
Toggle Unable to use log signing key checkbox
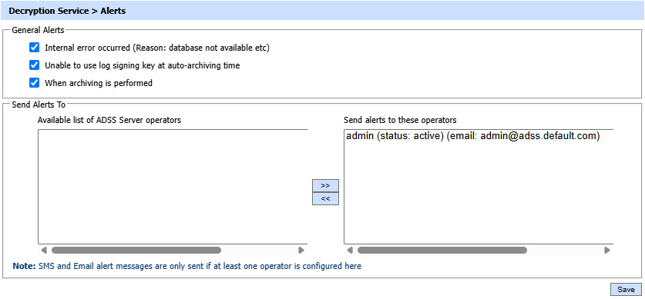[34, 65]
